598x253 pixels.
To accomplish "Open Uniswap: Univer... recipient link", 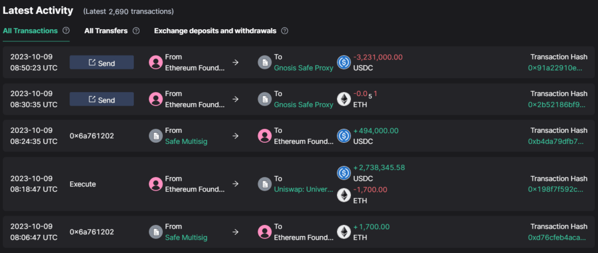I will pos(304,189).
